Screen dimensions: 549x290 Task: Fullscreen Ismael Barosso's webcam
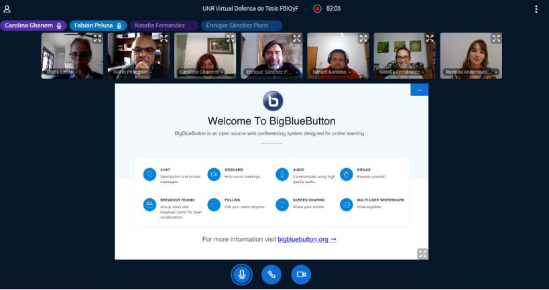[x=363, y=39]
